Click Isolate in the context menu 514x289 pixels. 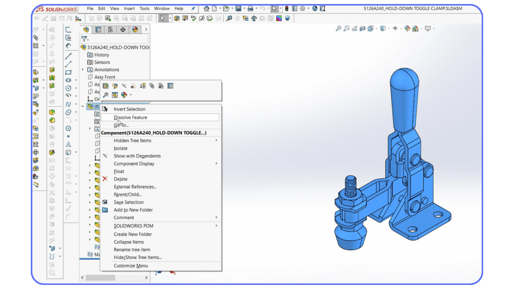point(120,148)
